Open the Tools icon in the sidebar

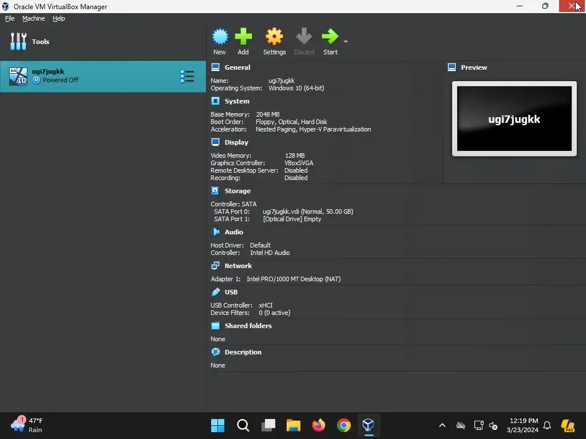18,41
